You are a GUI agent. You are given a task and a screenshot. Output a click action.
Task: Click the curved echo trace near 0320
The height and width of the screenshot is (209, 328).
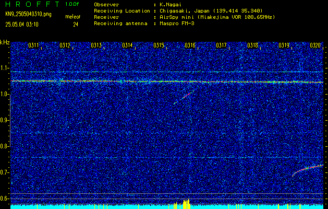[308, 170]
